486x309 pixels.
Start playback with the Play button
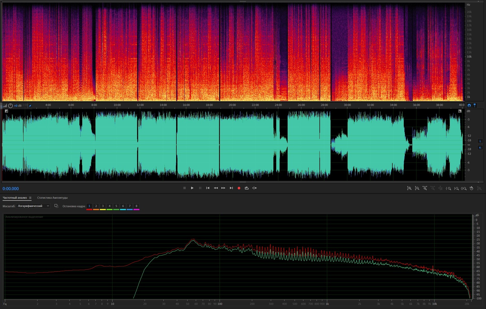point(192,188)
